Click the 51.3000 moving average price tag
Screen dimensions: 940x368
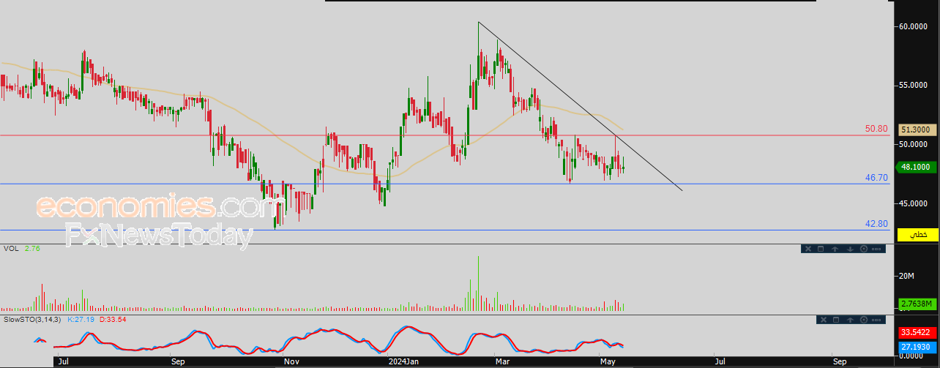[x=917, y=129]
